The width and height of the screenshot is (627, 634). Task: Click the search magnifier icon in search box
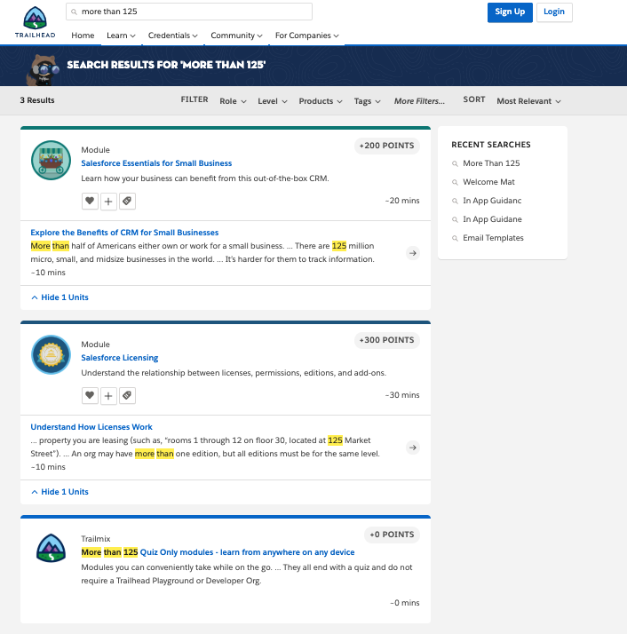pos(74,12)
